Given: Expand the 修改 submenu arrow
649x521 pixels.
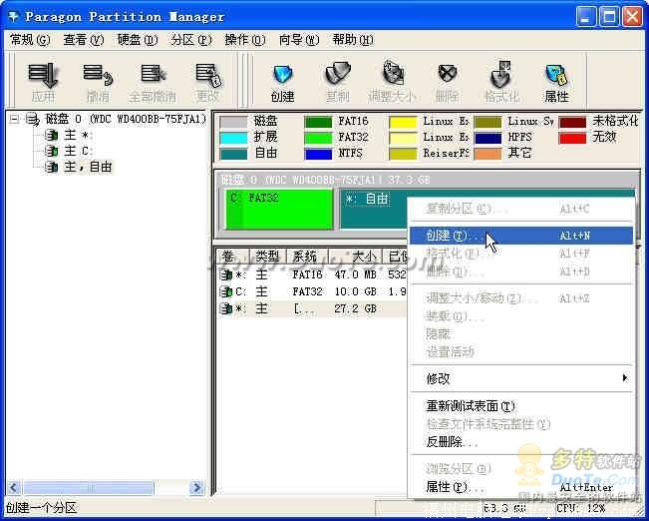Looking at the screenshot, I should coord(625,378).
